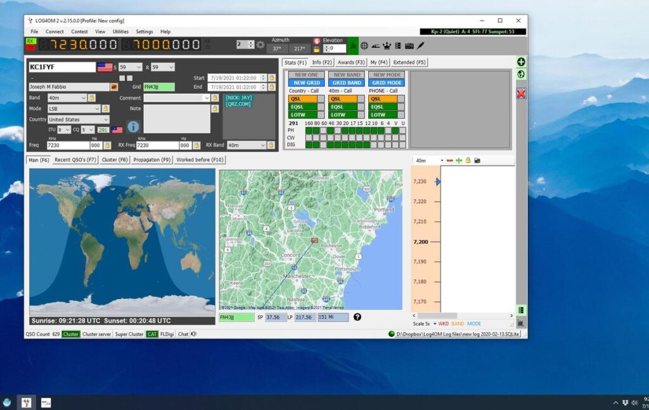Click the CAT status indicator

(x=152, y=334)
